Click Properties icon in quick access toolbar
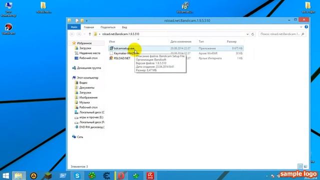 pyautogui.click(x=77, y=20)
